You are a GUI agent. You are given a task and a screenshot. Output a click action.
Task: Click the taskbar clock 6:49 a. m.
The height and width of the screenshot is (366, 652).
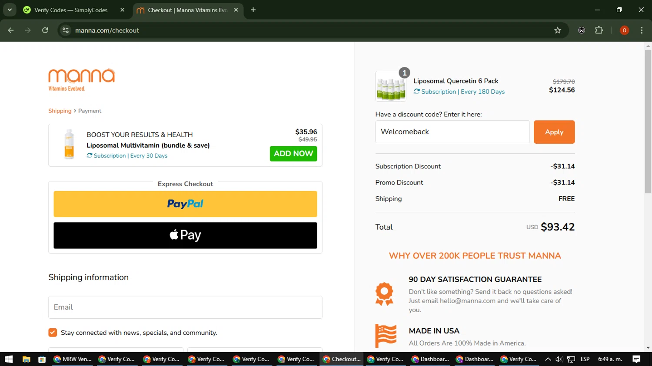610,359
